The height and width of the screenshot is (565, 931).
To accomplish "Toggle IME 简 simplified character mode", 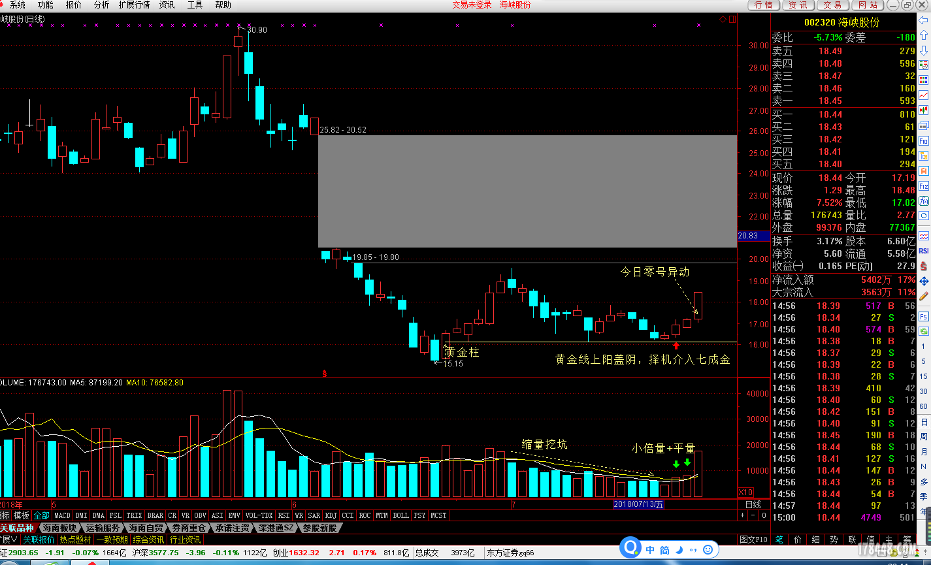I will tap(664, 550).
